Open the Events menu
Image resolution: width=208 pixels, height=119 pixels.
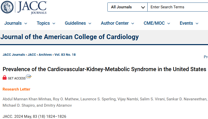coord(189,23)
